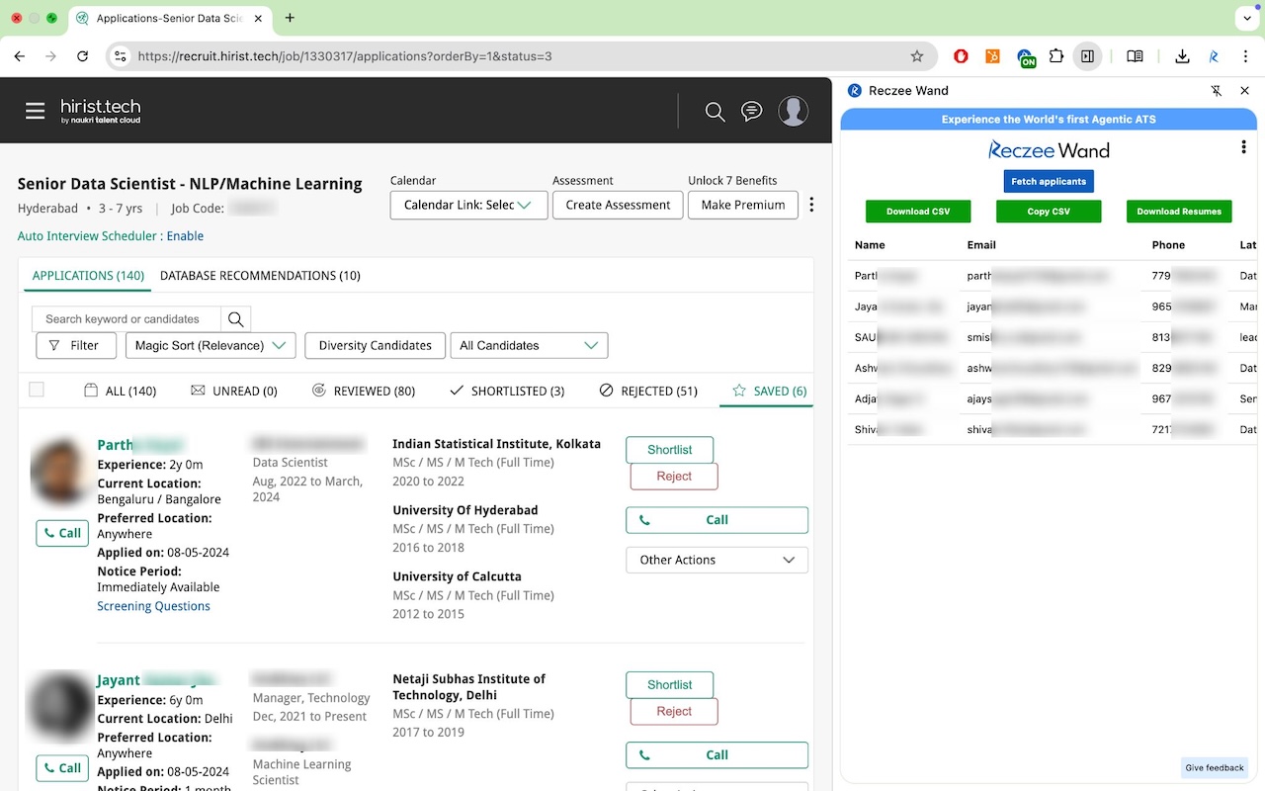1265x791 pixels.
Task: Close the Reczee Wand side panel
Action: [1244, 91]
